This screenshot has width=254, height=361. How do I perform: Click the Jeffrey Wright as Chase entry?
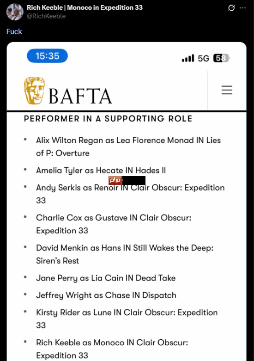[x=106, y=295]
